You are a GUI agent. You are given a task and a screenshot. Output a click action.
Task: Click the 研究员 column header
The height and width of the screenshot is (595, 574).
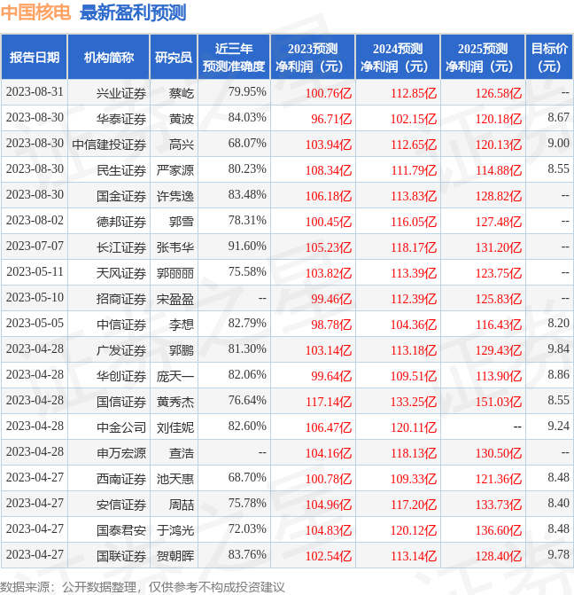tap(174, 58)
